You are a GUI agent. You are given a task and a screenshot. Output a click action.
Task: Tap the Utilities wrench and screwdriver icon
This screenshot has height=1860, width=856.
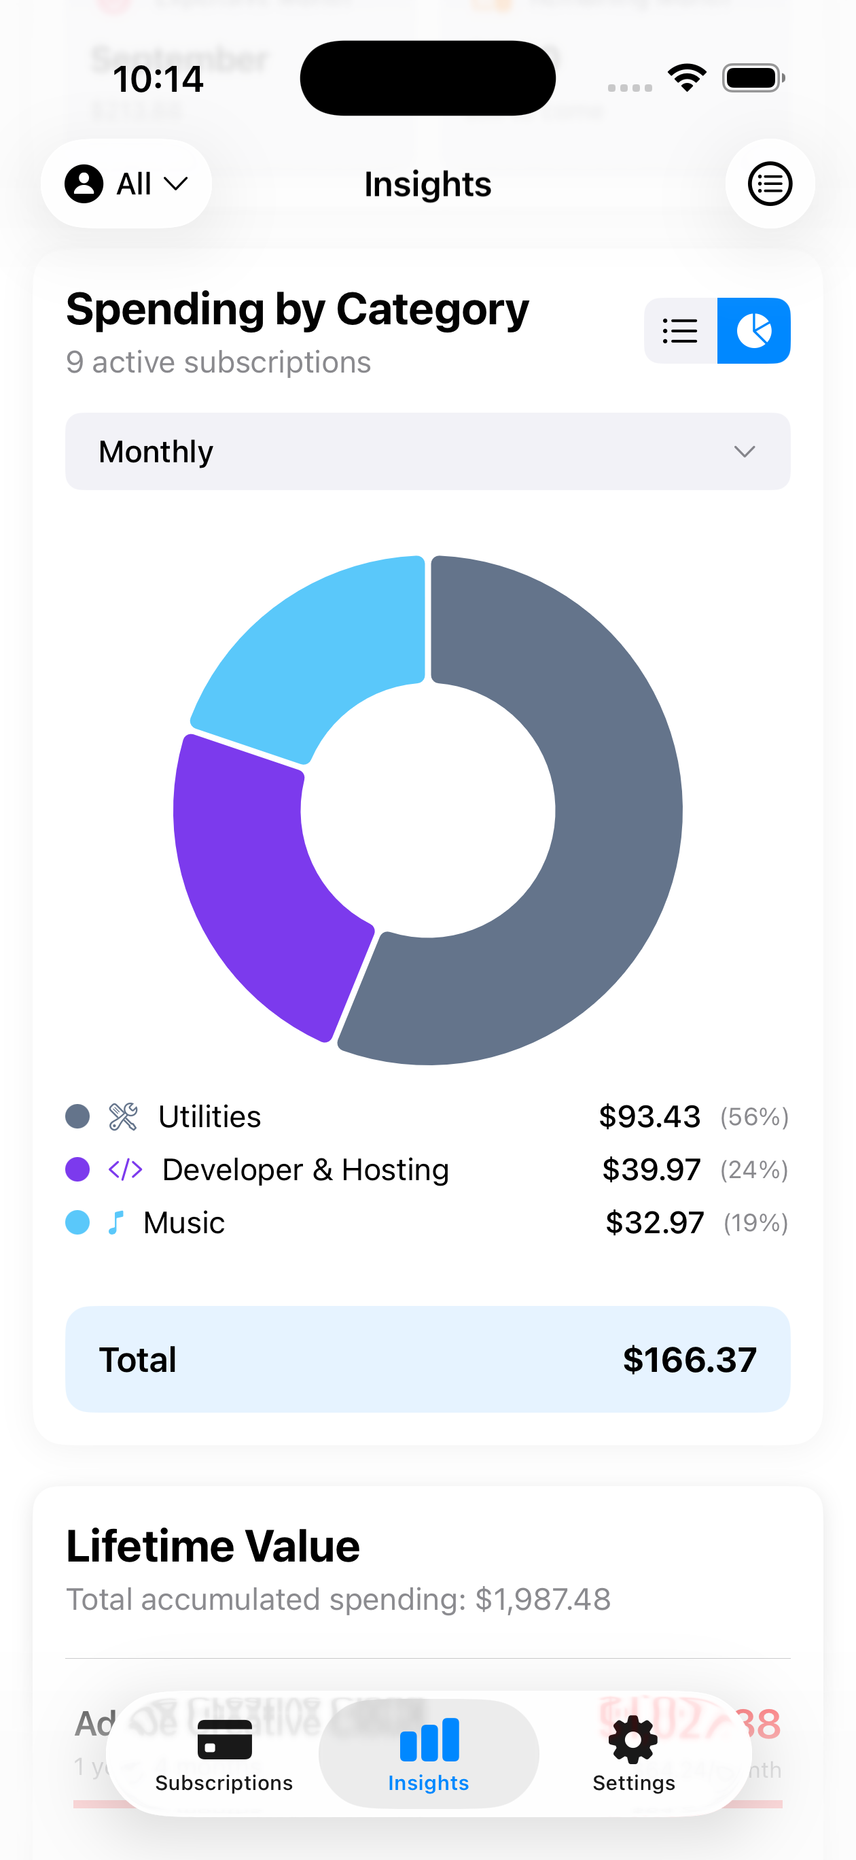click(123, 1116)
